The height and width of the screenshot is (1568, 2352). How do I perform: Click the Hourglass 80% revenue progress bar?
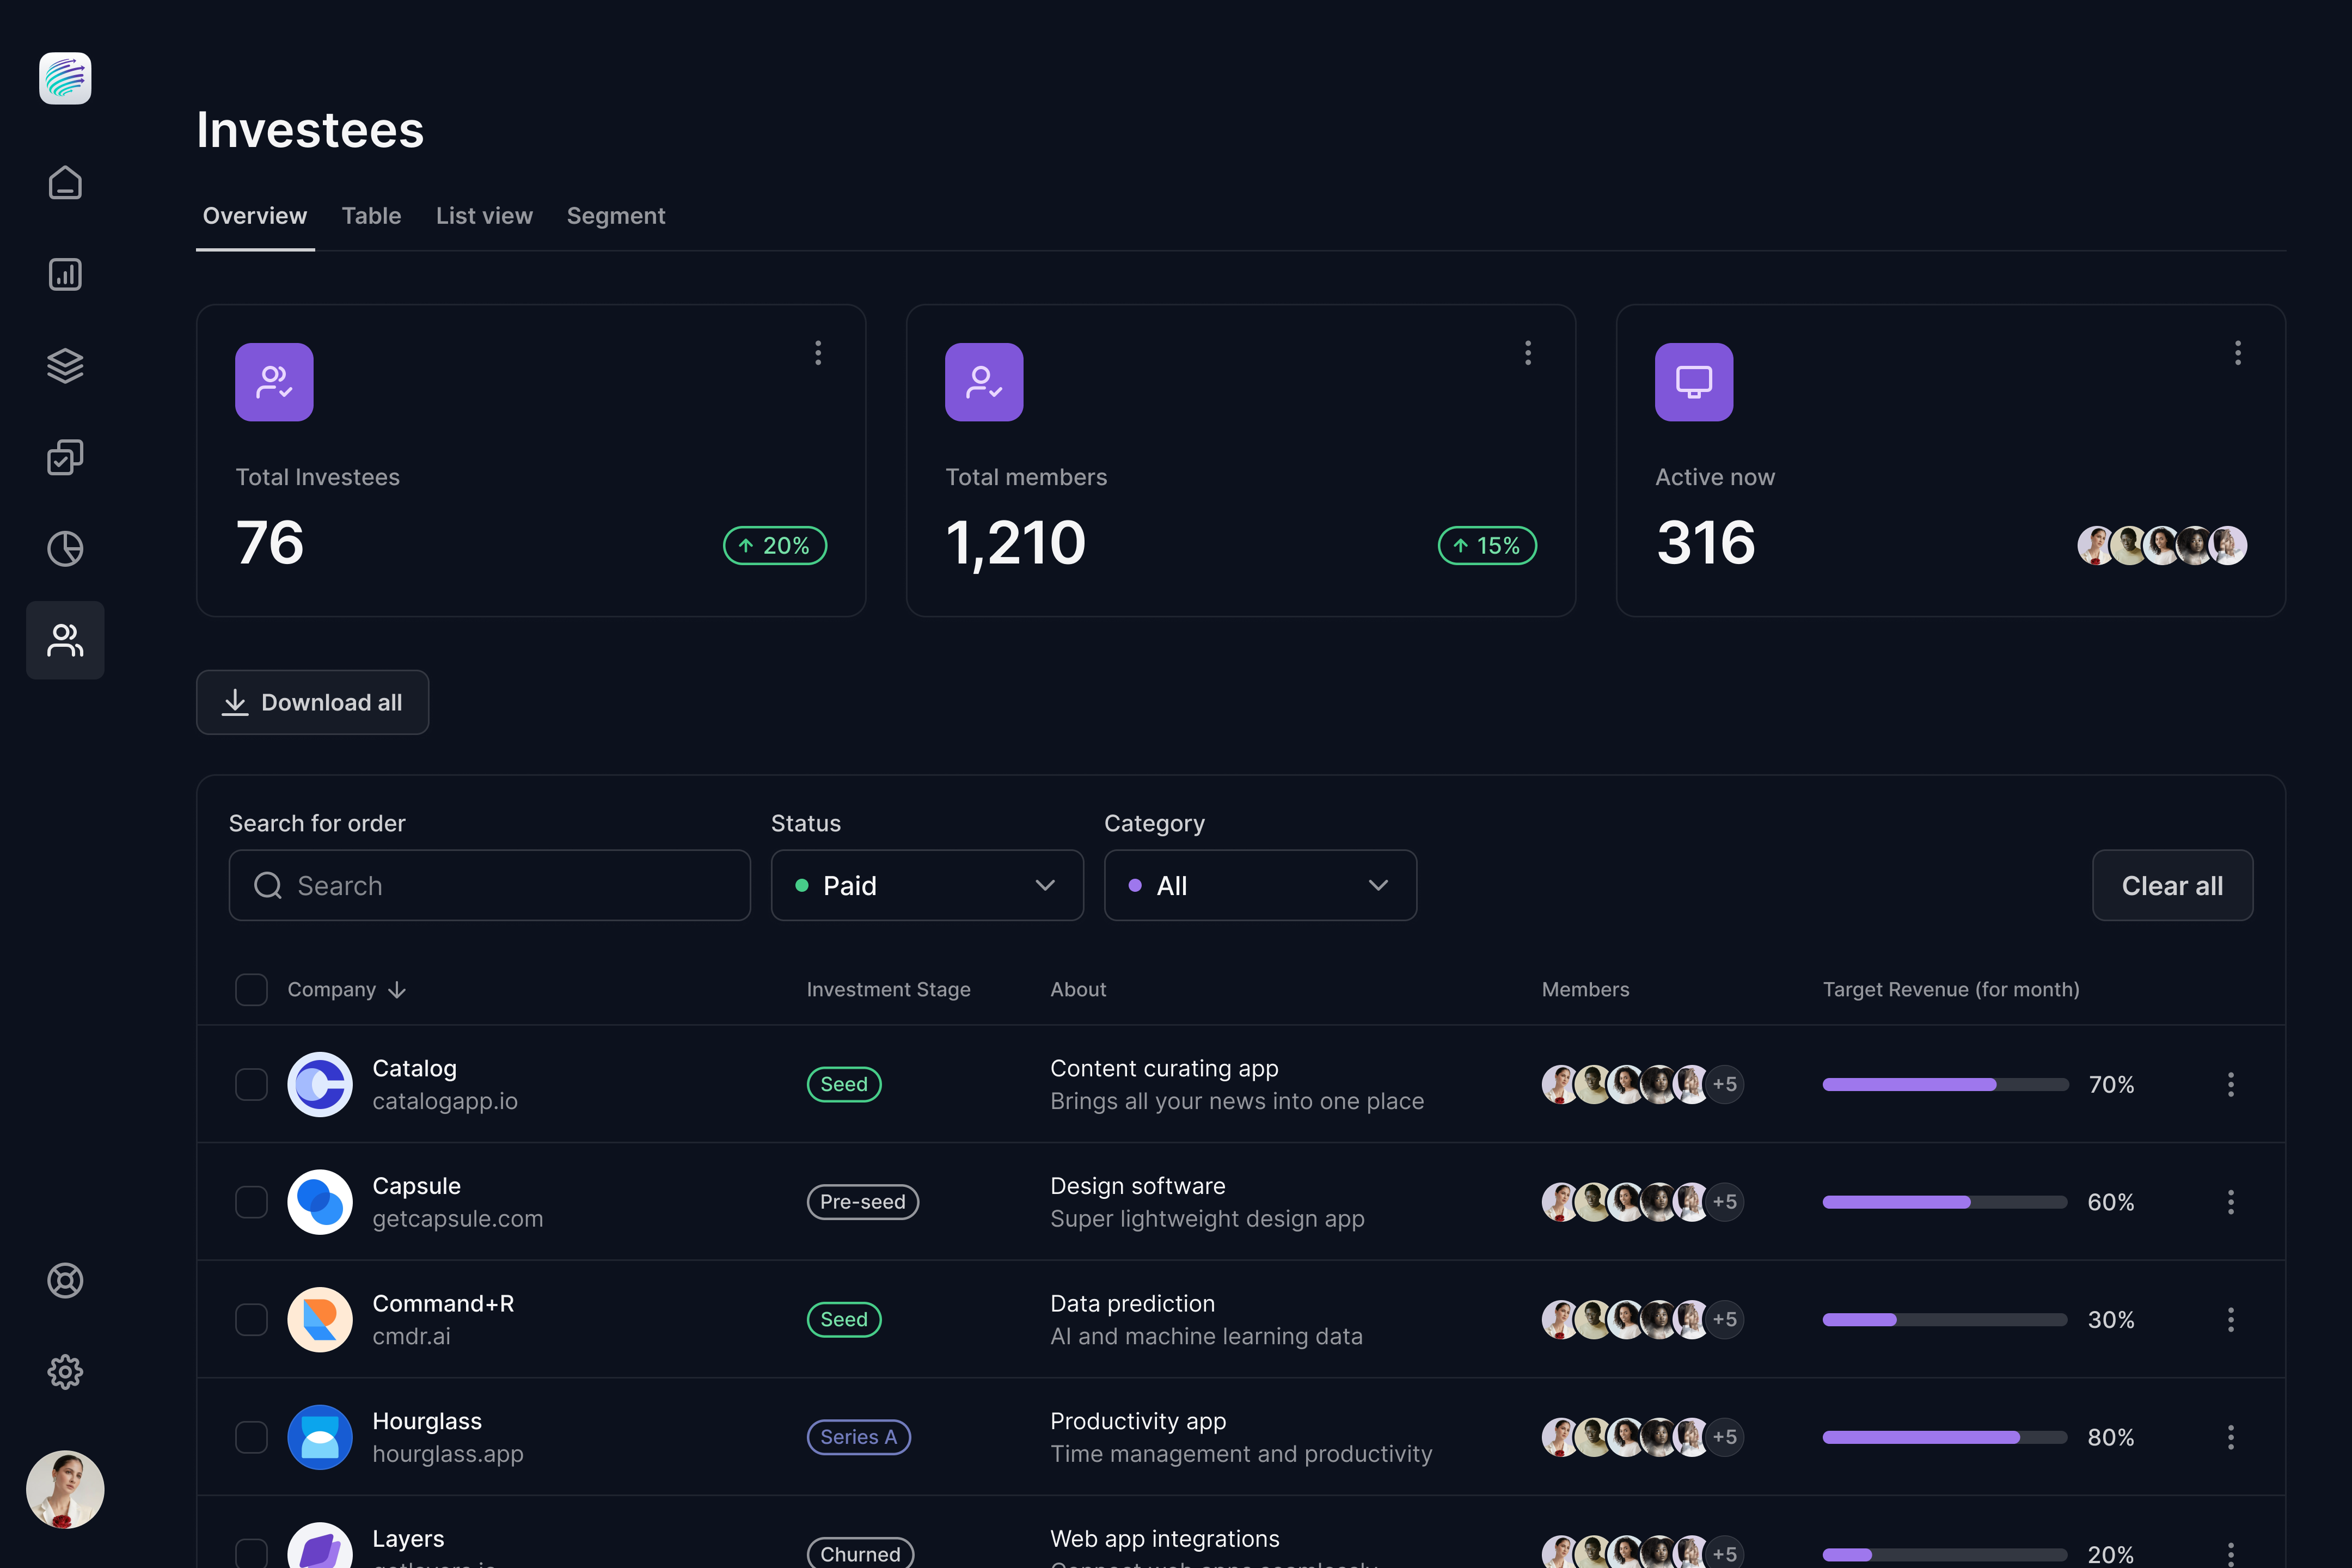click(x=1945, y=1437)
